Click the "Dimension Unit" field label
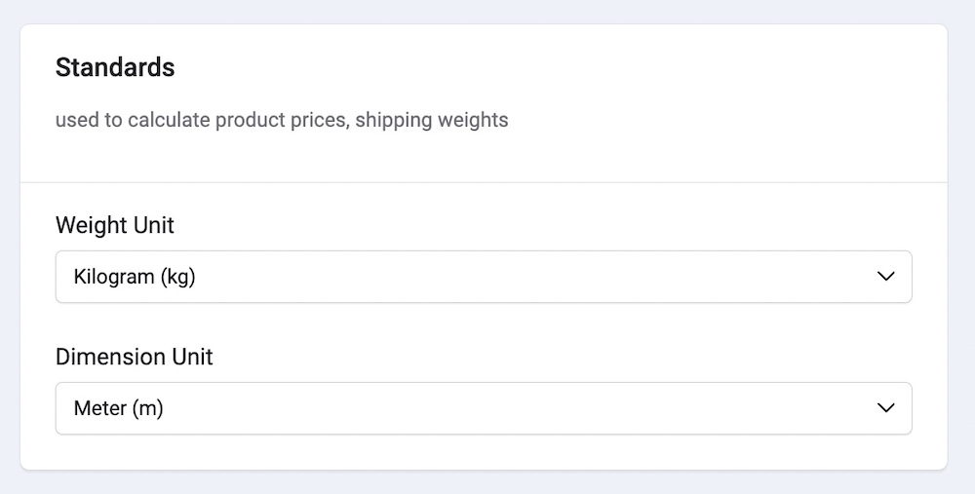Viewport: 975px width, 494px height. tap(134, 357)
